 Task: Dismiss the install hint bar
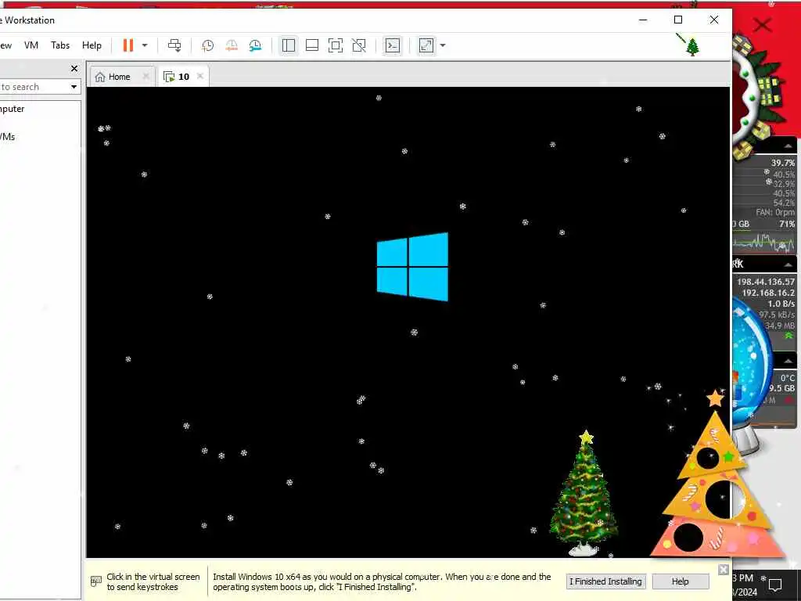pos(724,570)
